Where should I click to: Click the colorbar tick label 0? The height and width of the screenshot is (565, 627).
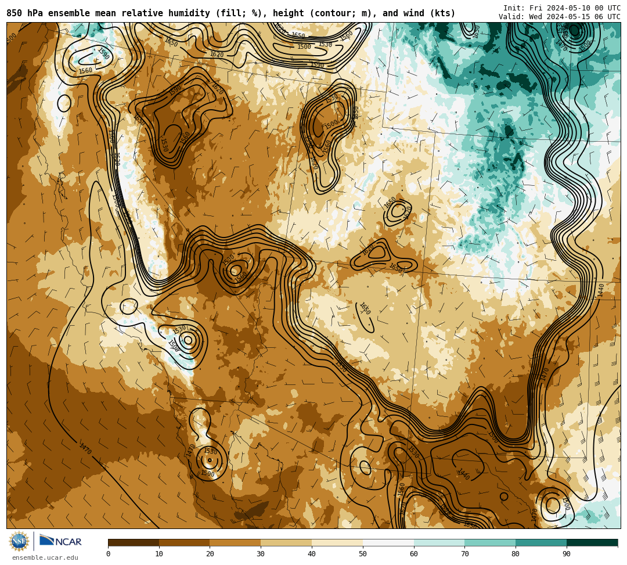point(109,554)
